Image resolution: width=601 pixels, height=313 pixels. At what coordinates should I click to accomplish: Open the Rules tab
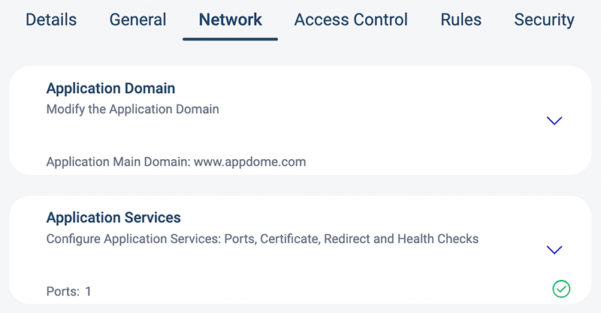click(x=461, y=20)
